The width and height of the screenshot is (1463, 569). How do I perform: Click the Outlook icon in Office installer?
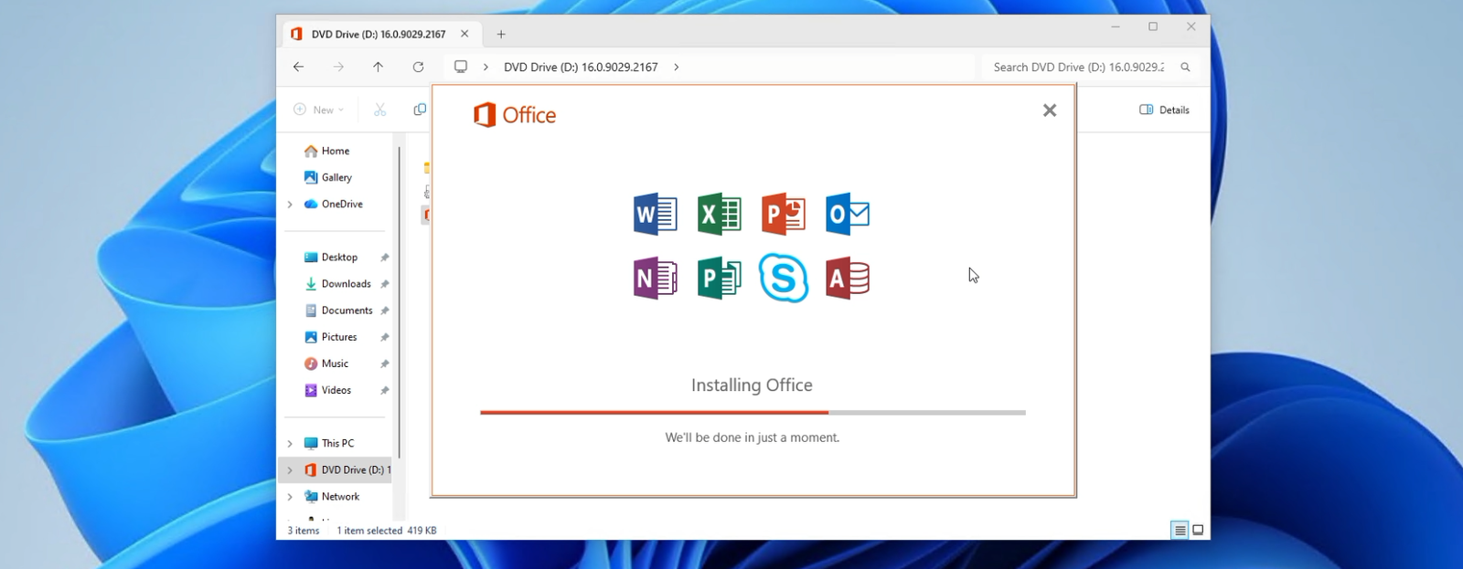pyautogui.click(x=848, y=215)
